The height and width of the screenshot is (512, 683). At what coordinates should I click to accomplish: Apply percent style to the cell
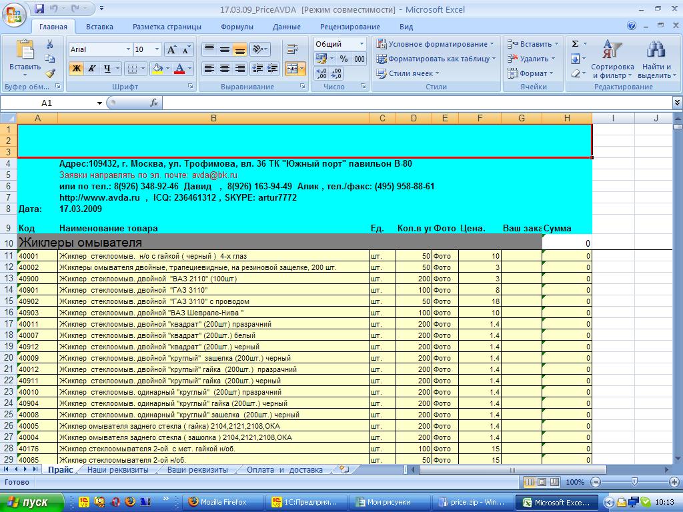point(344,59)
